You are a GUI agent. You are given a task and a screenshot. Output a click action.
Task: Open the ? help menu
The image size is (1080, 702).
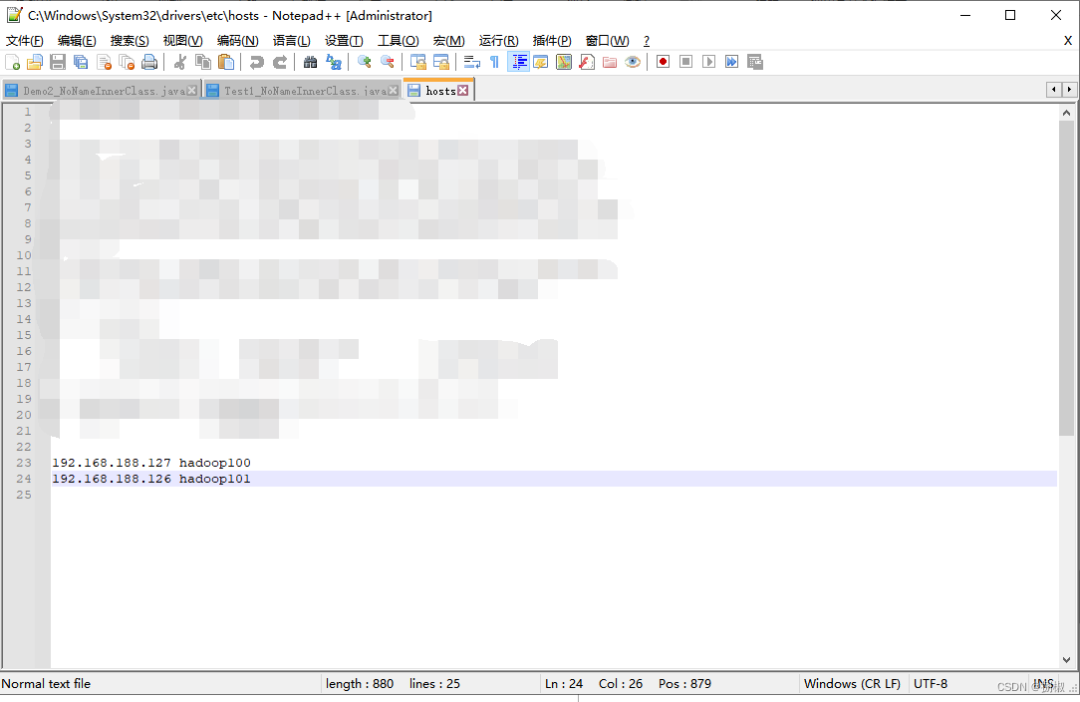coord(646,41)
